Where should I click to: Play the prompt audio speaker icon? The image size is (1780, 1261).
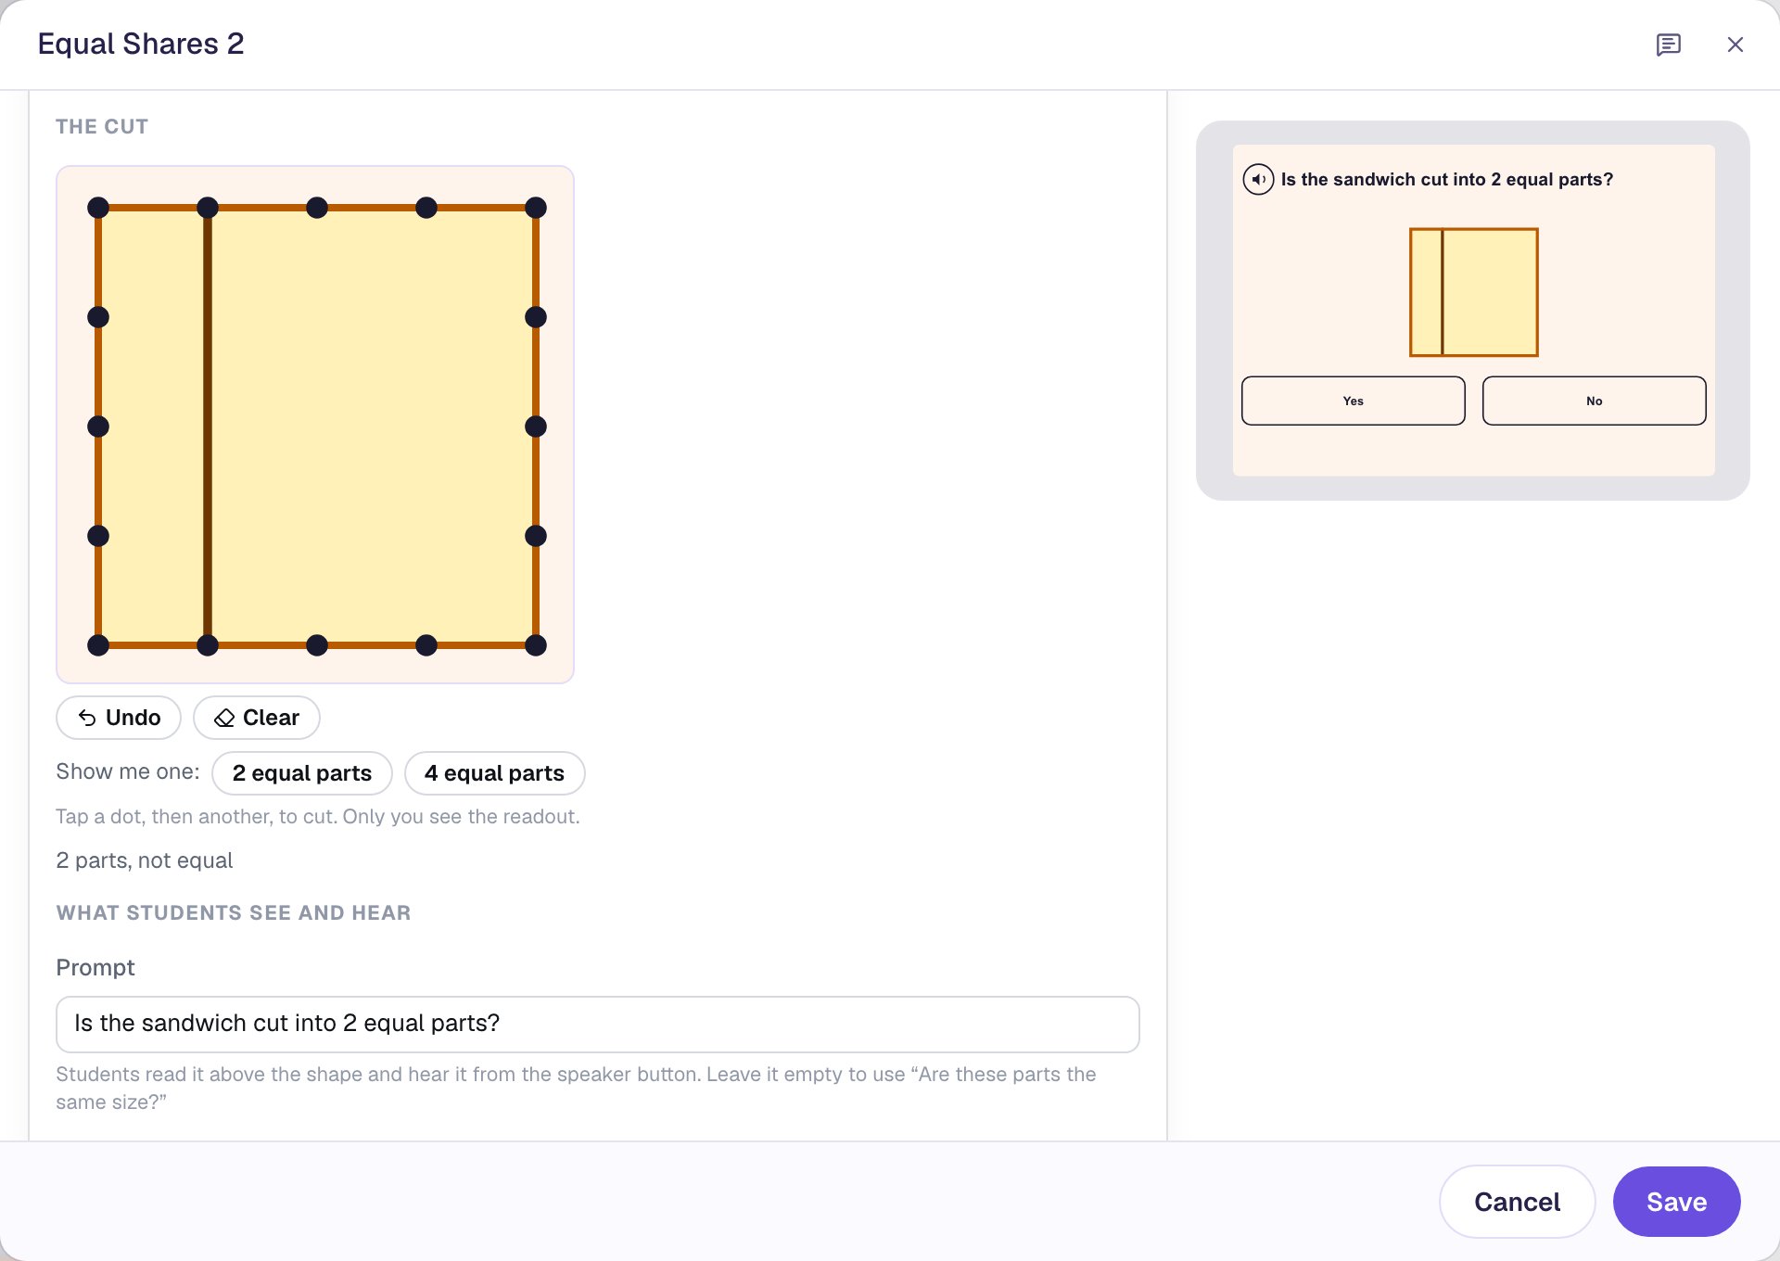[x=1258, y=179]
